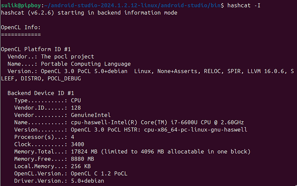Click the hashcat -I command text
The image size is (297, 186).
(244, 5)
